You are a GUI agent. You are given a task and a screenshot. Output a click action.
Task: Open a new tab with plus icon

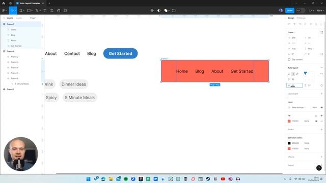(x=49, y=3)
